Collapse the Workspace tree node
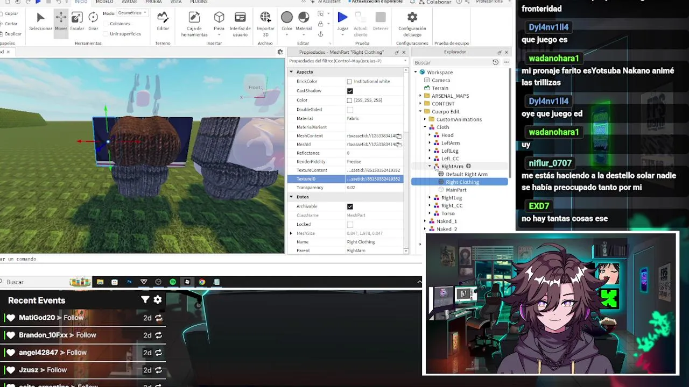 (x=416, y=72)
